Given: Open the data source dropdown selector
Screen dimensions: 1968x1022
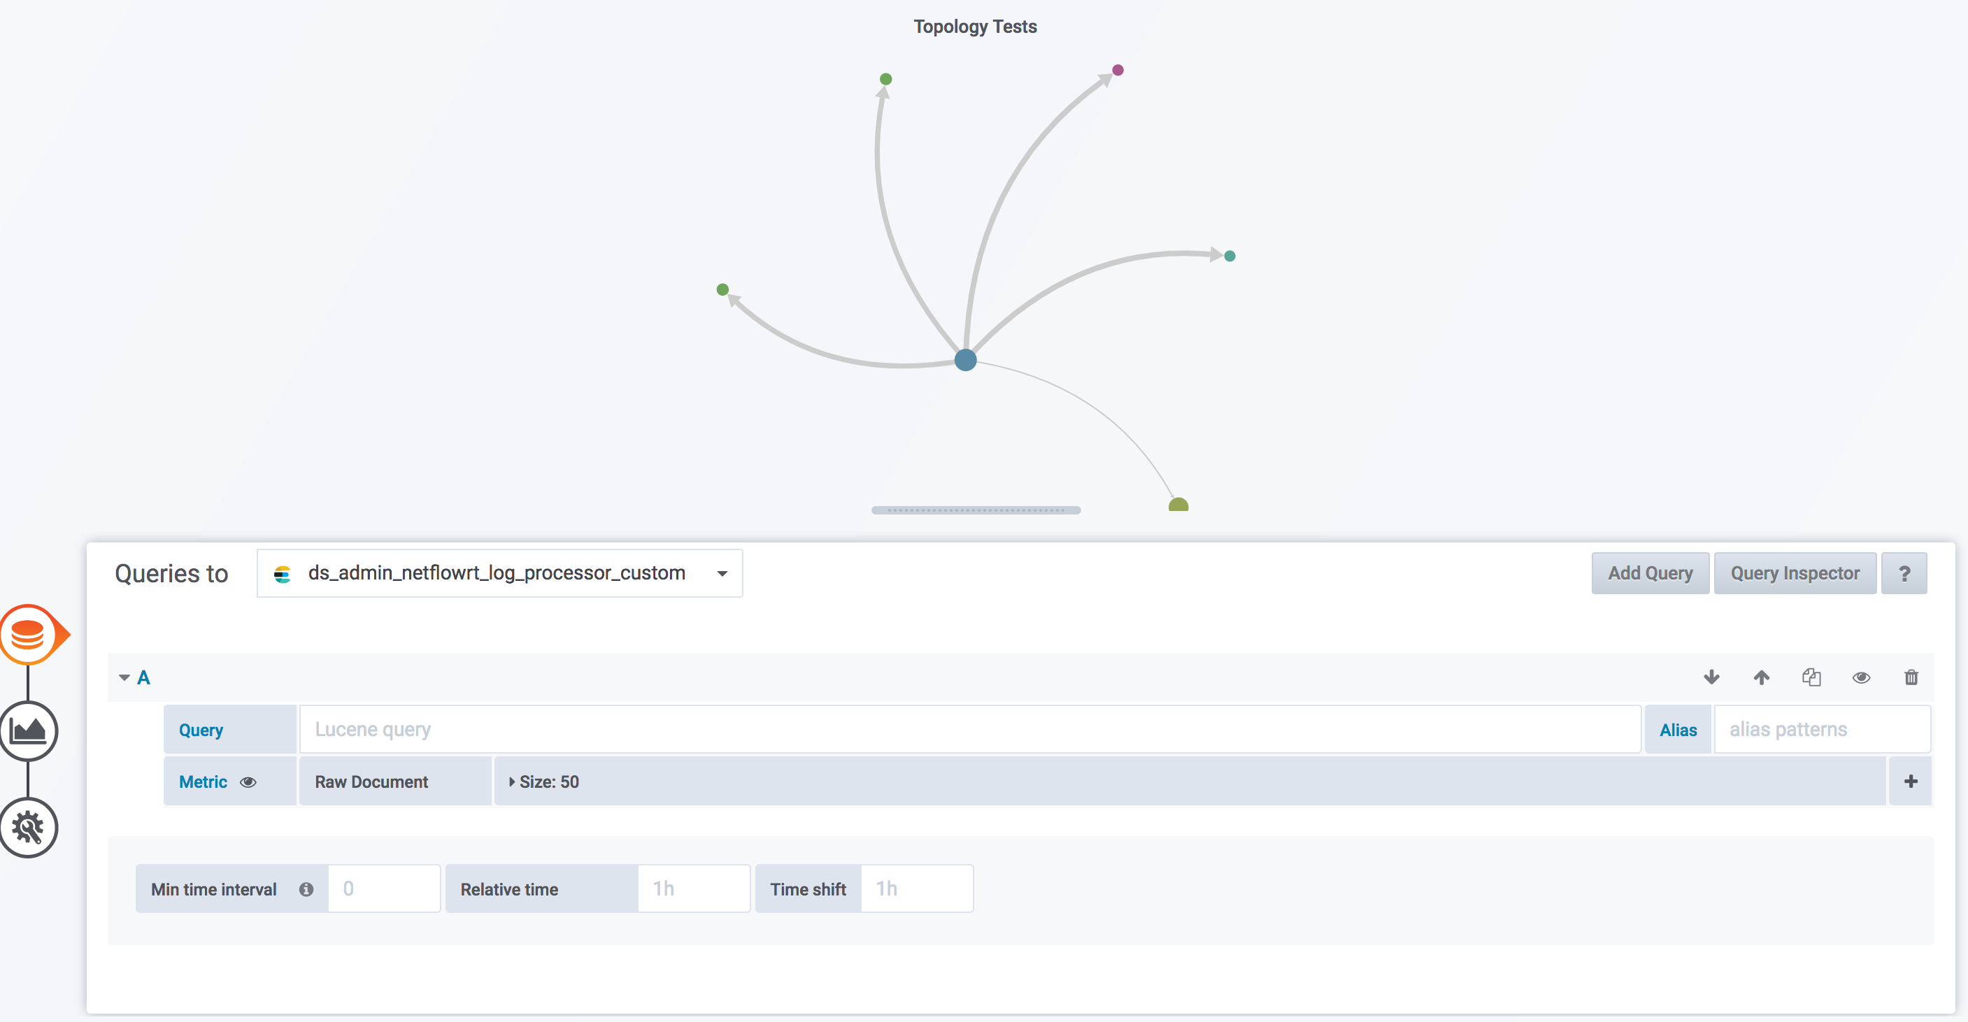Looking at the screenshot, I should (499, 573).
